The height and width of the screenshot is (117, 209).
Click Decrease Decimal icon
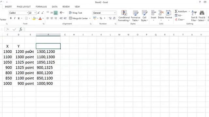click(x=114, y=18)
